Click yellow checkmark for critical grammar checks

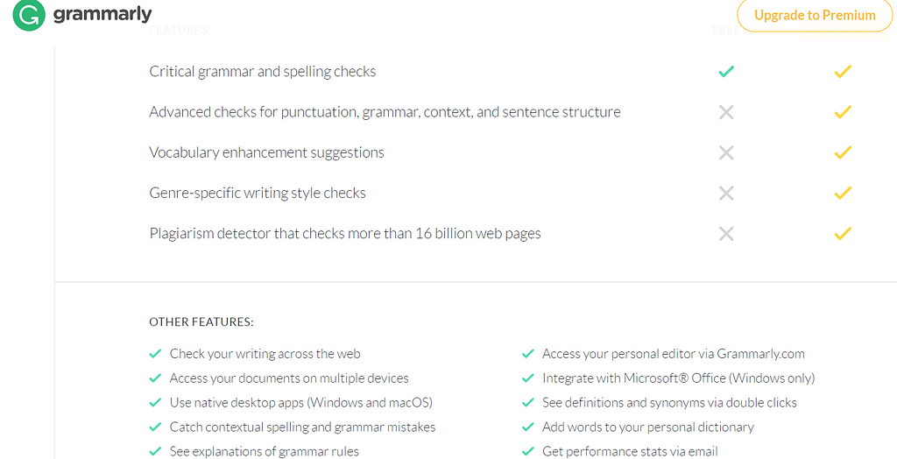tap(843, 72)
